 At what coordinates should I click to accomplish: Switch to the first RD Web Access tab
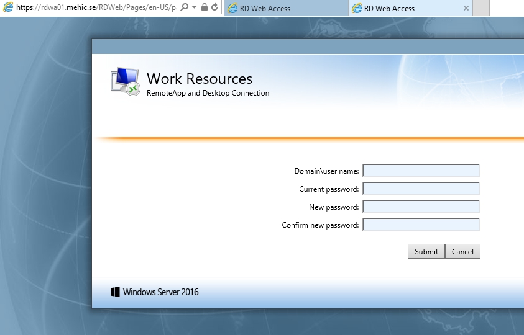pos(286,8)
